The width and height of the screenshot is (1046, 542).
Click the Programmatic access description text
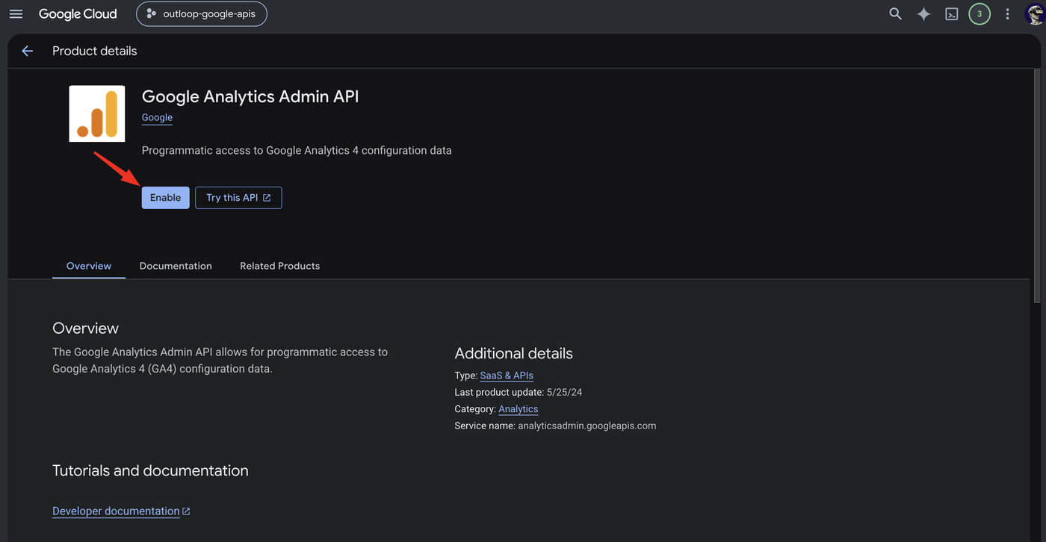pyautogui.click(x=297, y=150)
